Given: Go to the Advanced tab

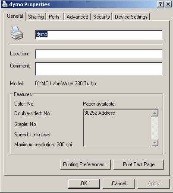Looking at the screenshot, I should point(77,17).
